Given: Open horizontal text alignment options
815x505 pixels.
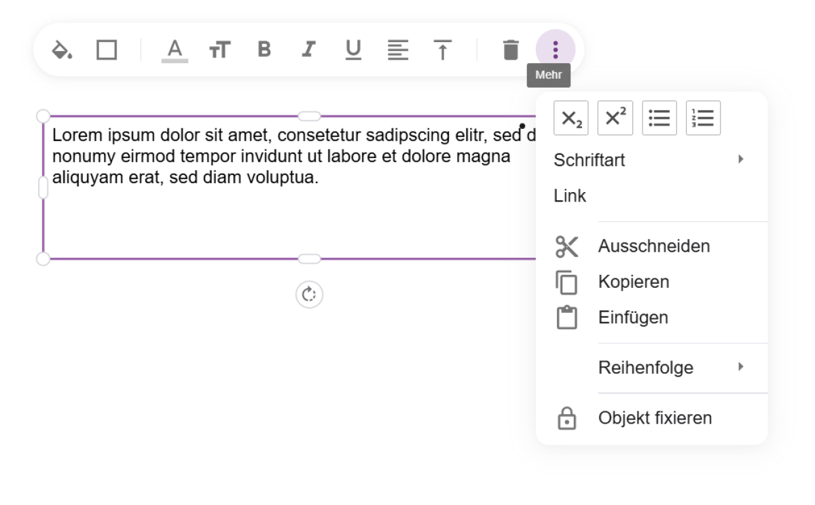Looking at the screenshot, I should pos(398,50).
